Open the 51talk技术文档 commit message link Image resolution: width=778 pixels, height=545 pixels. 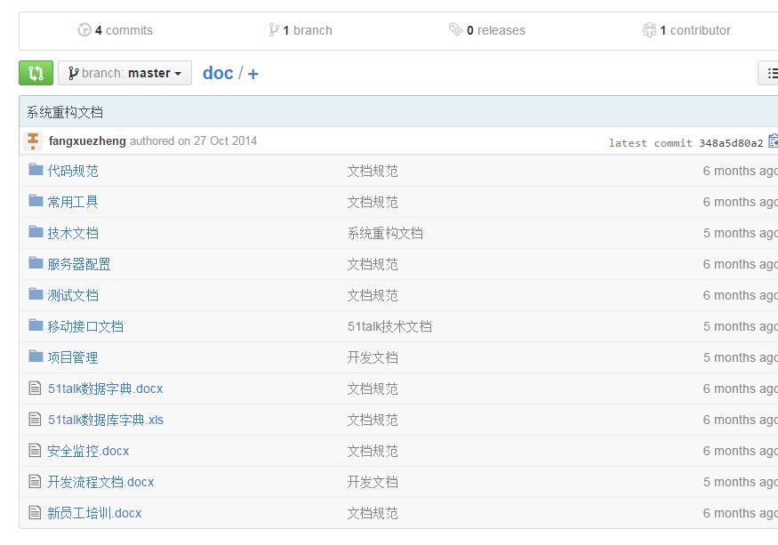pos(389,326)
